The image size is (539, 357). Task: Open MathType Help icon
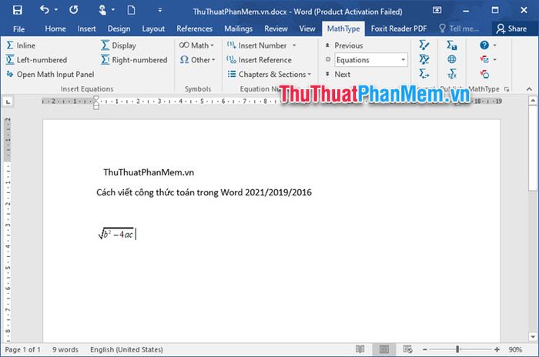(x=484, y=45)
